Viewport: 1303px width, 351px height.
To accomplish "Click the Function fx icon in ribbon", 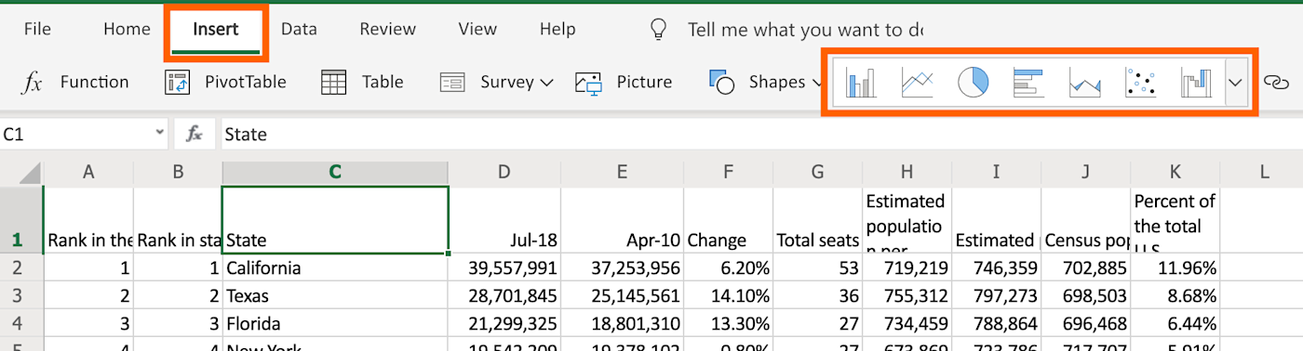I will click(33, 83).
